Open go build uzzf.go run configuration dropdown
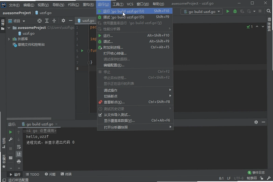Image resolution: width=273 pixels, height=182 pixels. (201, 12)
